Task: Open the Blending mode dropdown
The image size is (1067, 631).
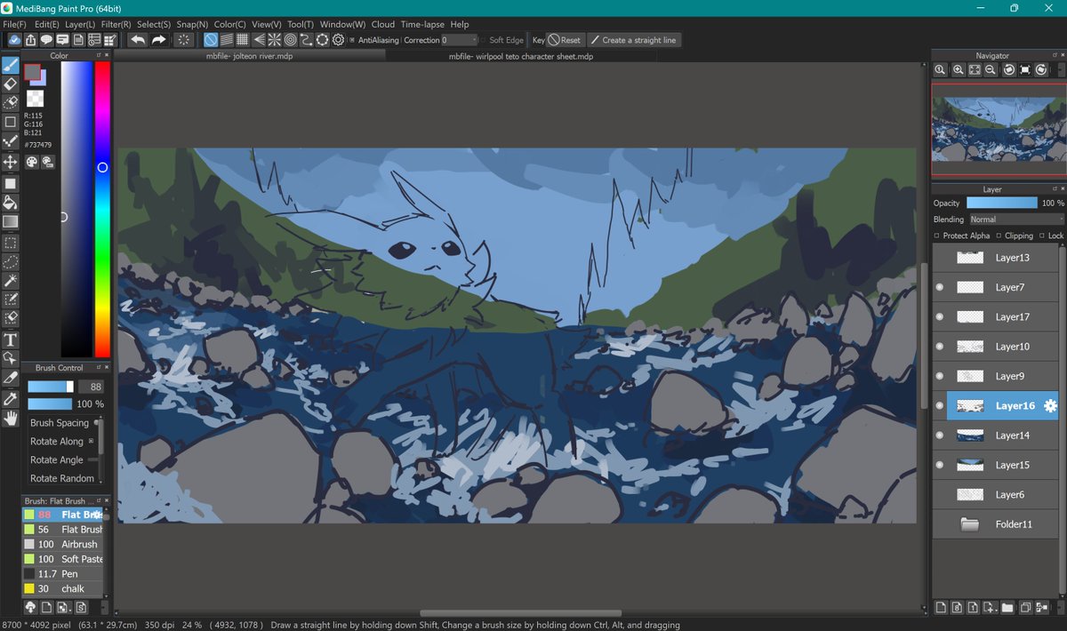Action: [1016, 220]
